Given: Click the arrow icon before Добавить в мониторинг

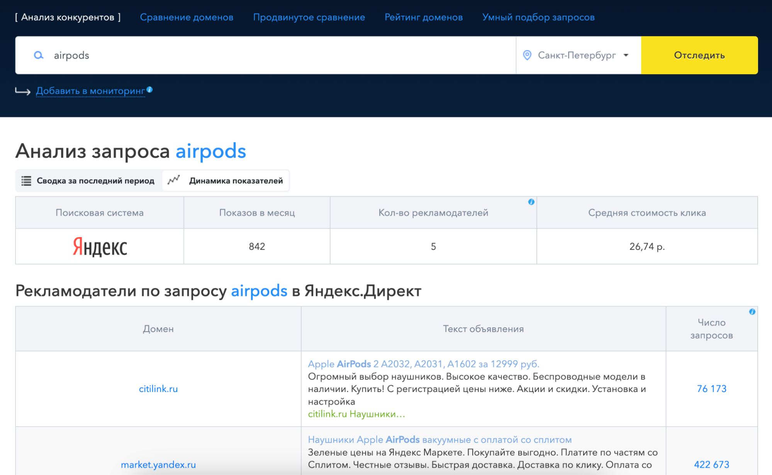Looking at the screenshot, I should point(23,91).
